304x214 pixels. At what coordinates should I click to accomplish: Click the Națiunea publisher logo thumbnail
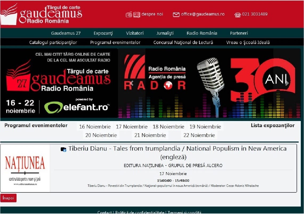25,168
